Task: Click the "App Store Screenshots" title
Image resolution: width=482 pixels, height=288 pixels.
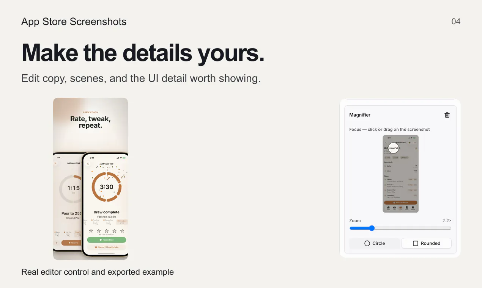Action: pos(74,22)
